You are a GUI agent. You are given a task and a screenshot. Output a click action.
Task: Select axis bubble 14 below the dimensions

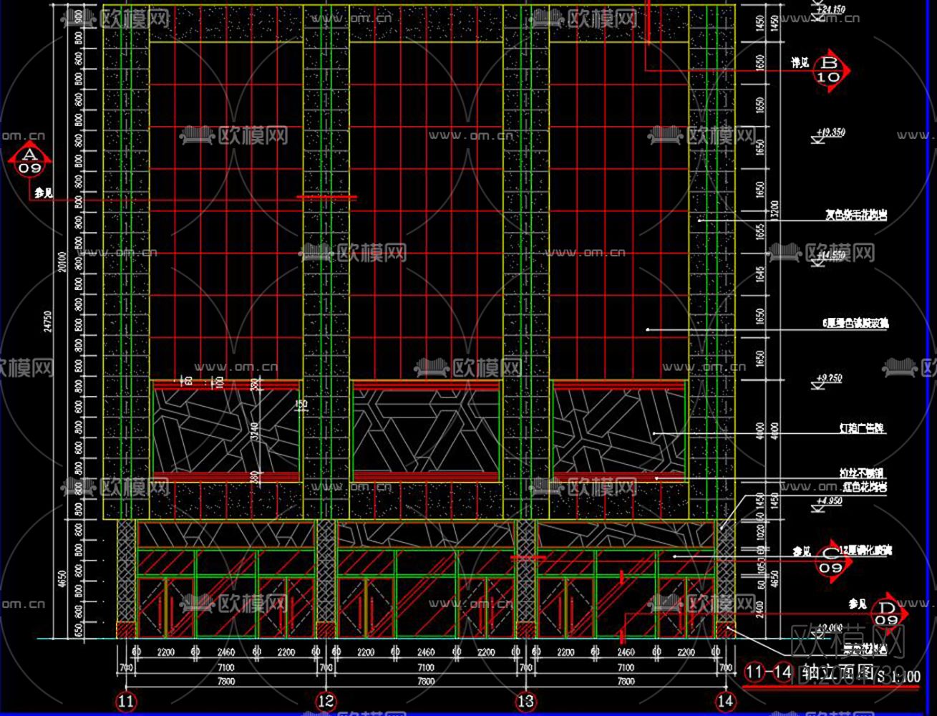(726, 700)
